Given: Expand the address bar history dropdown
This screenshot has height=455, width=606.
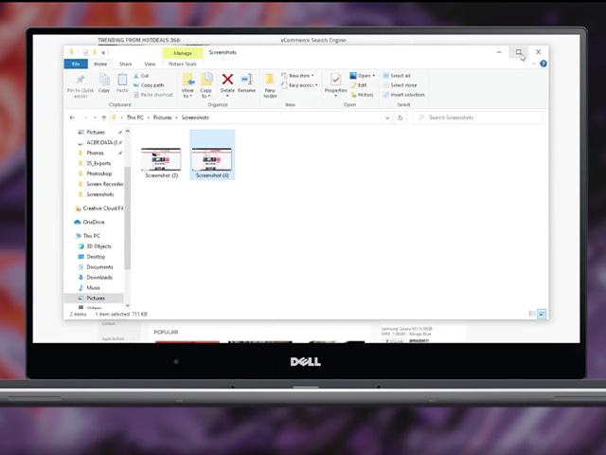Looking at the screenshot, I should pos(387,118).
